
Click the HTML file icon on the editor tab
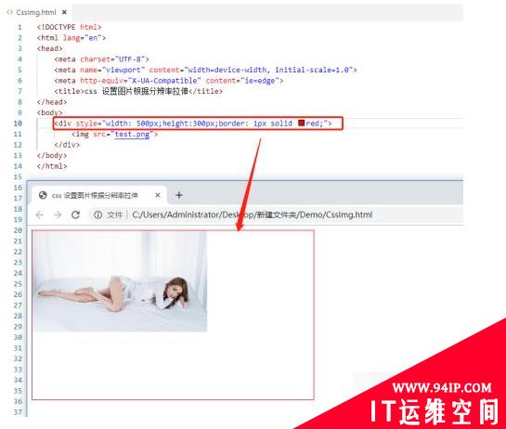pyautogui.click(x=9, y=12)
